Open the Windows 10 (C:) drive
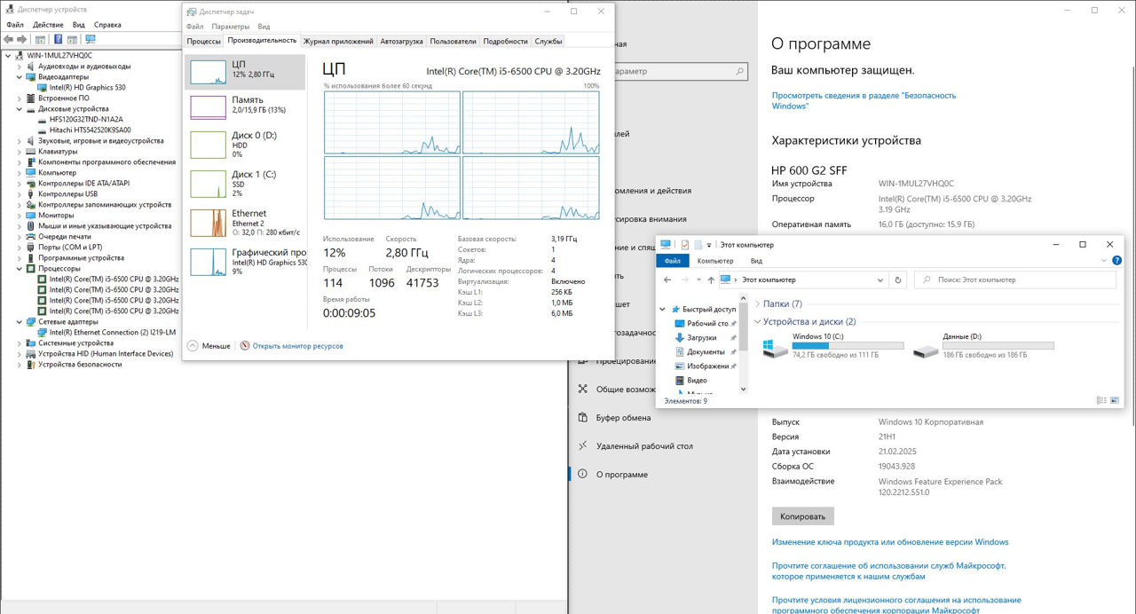1136x614 pixels. click(832, 346)
